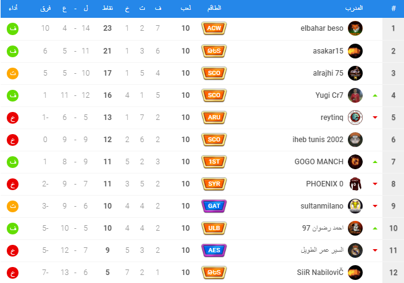The width and height of the screenshot is (404, 283).
Task: Click the SYR team badge for PHOENIX 0
Action: coord(214,183)
